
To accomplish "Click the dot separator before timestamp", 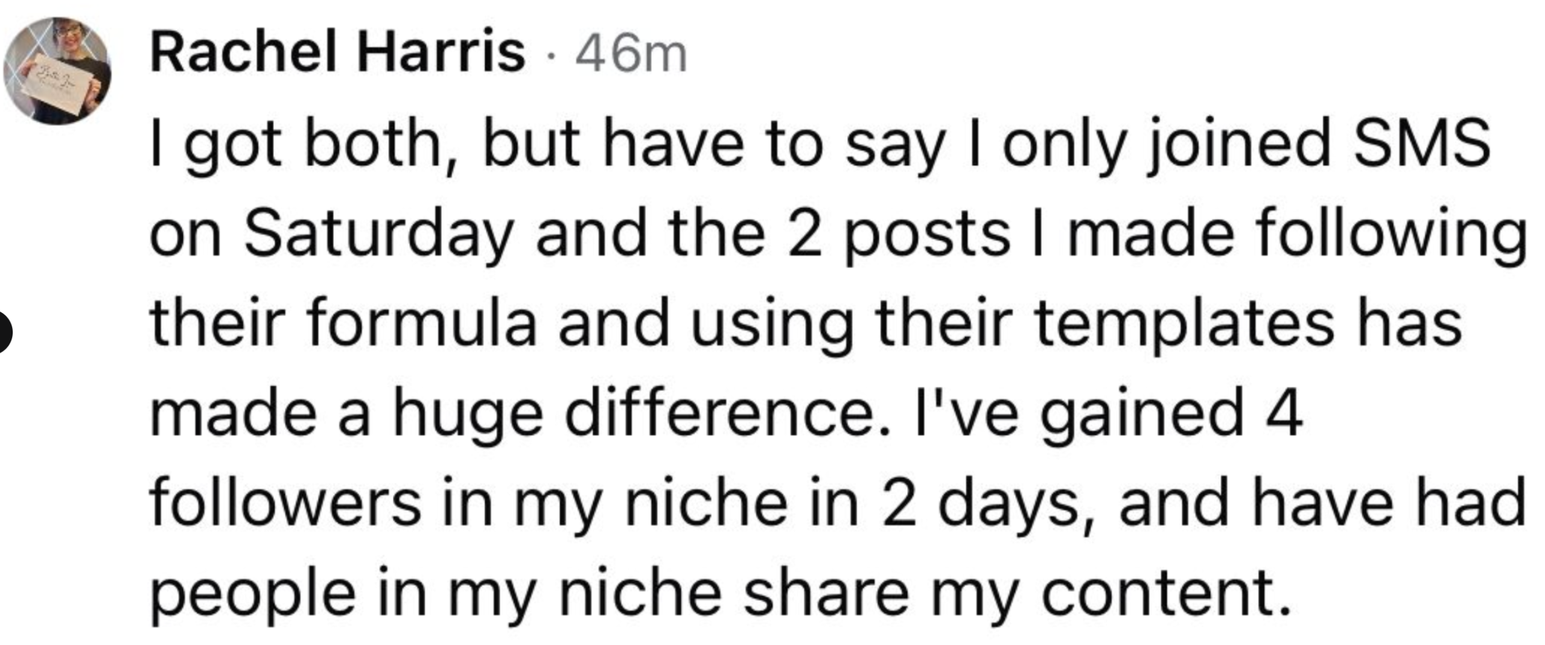I will (550, 56).
